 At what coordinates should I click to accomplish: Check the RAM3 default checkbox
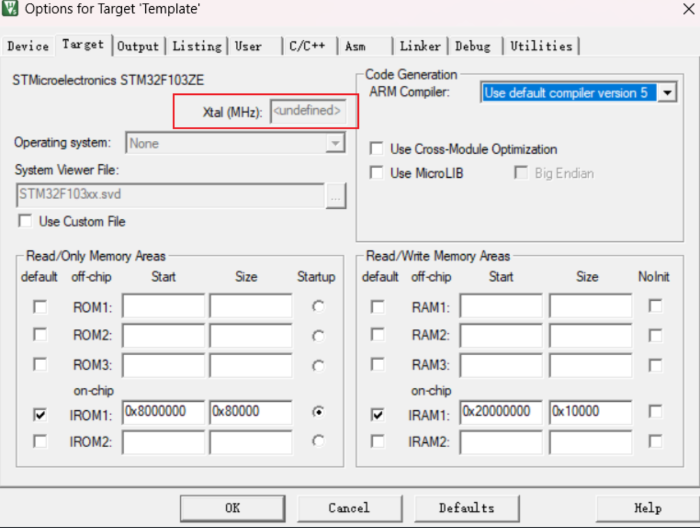[378, 364]
